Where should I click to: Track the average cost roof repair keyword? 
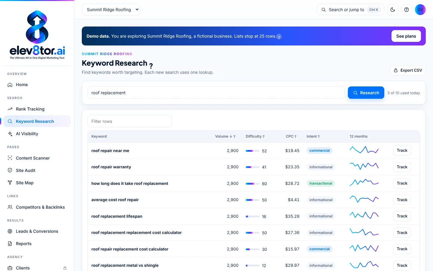(x=402, y=200)
